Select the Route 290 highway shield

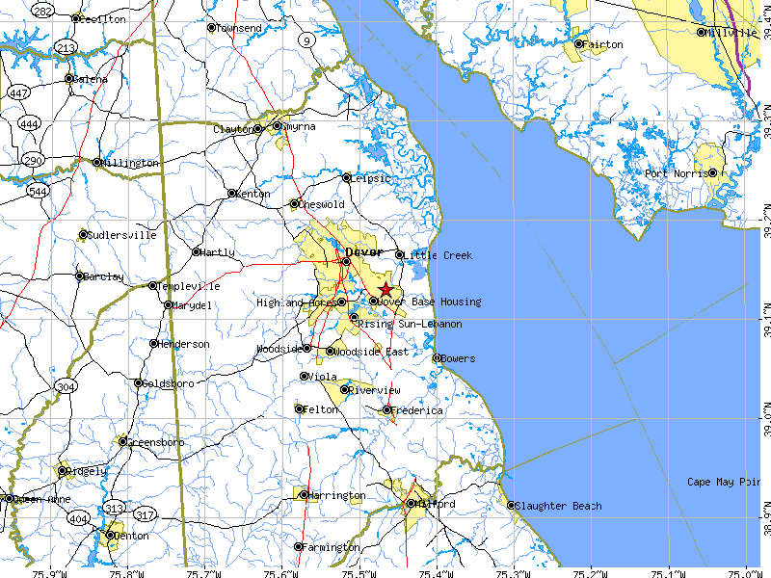click(x=35, y=159)
